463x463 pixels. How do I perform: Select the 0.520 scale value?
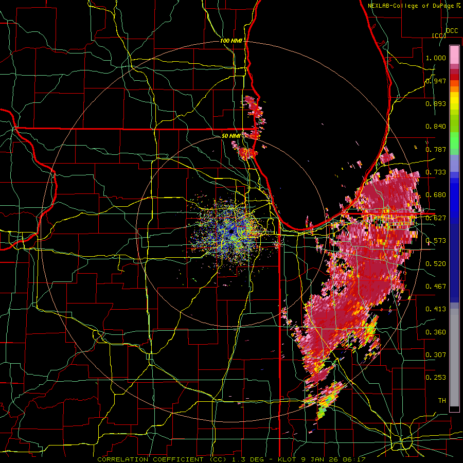tap(436, 264)
